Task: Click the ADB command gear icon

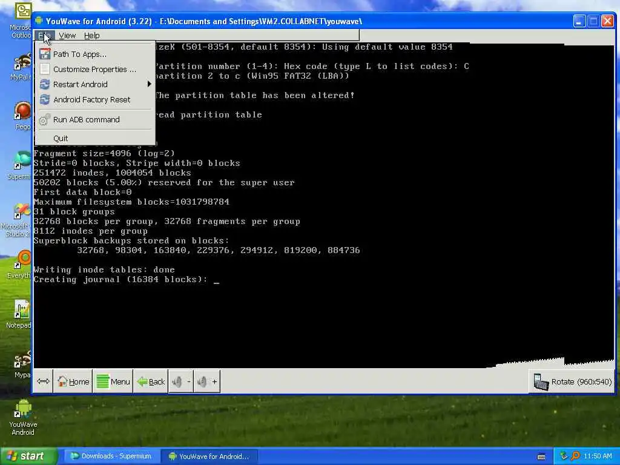Action: tap(44, 119)
